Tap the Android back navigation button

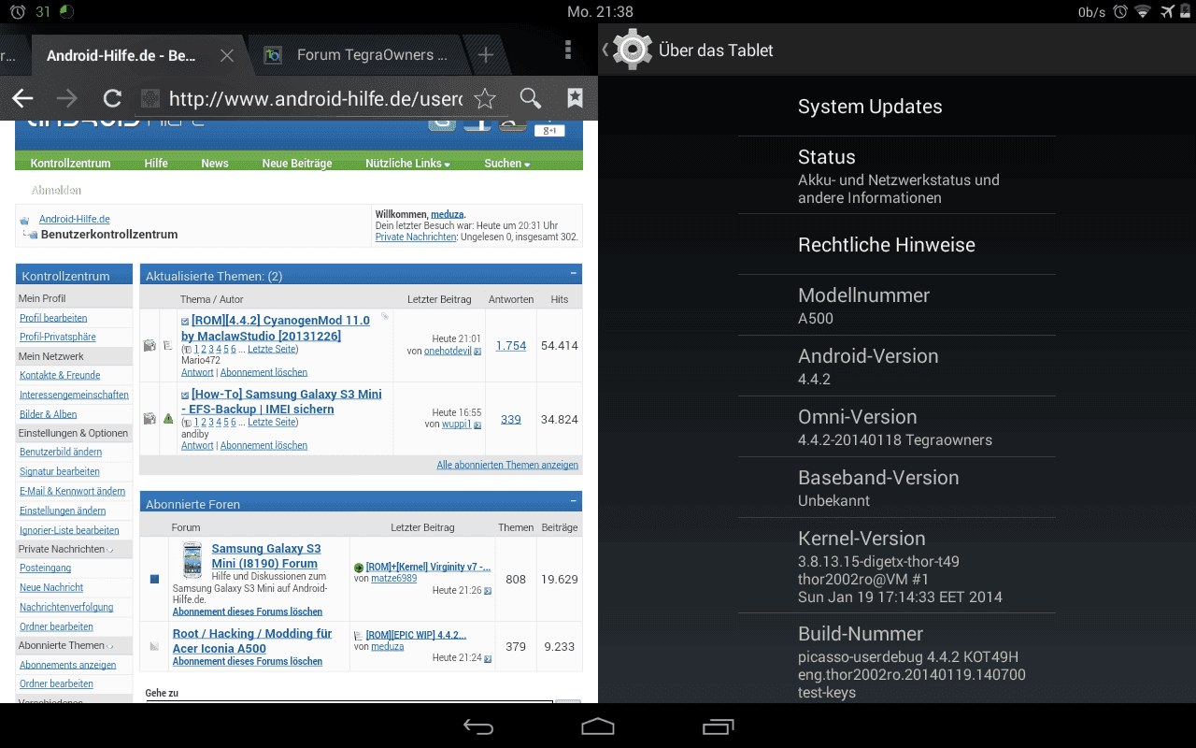pyautogui.click(x=477, y=726)
